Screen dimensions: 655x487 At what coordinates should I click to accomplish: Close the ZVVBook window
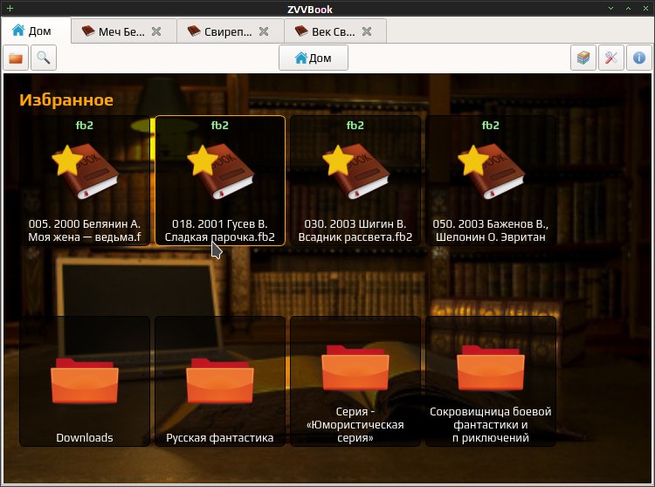(645, 9)
